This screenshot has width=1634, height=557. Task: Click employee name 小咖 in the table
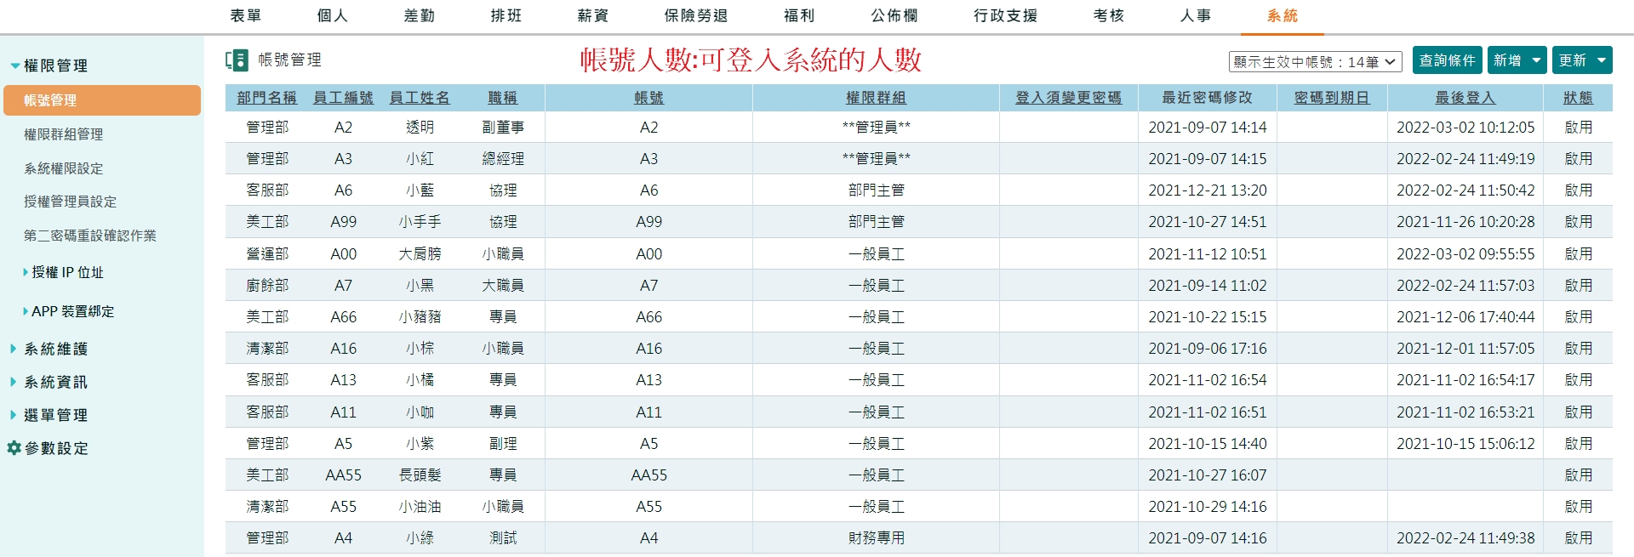point(420,412)
